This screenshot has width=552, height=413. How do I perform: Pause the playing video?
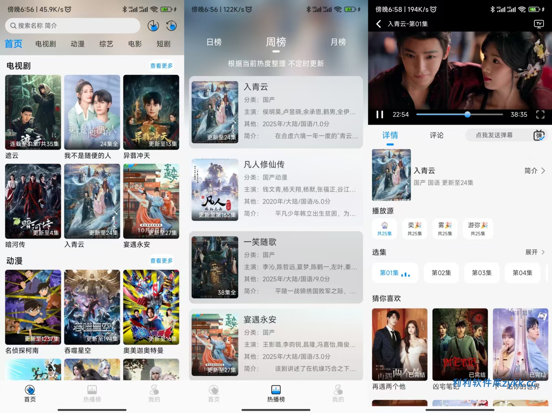pyautogui.click(x=380, y=114)
